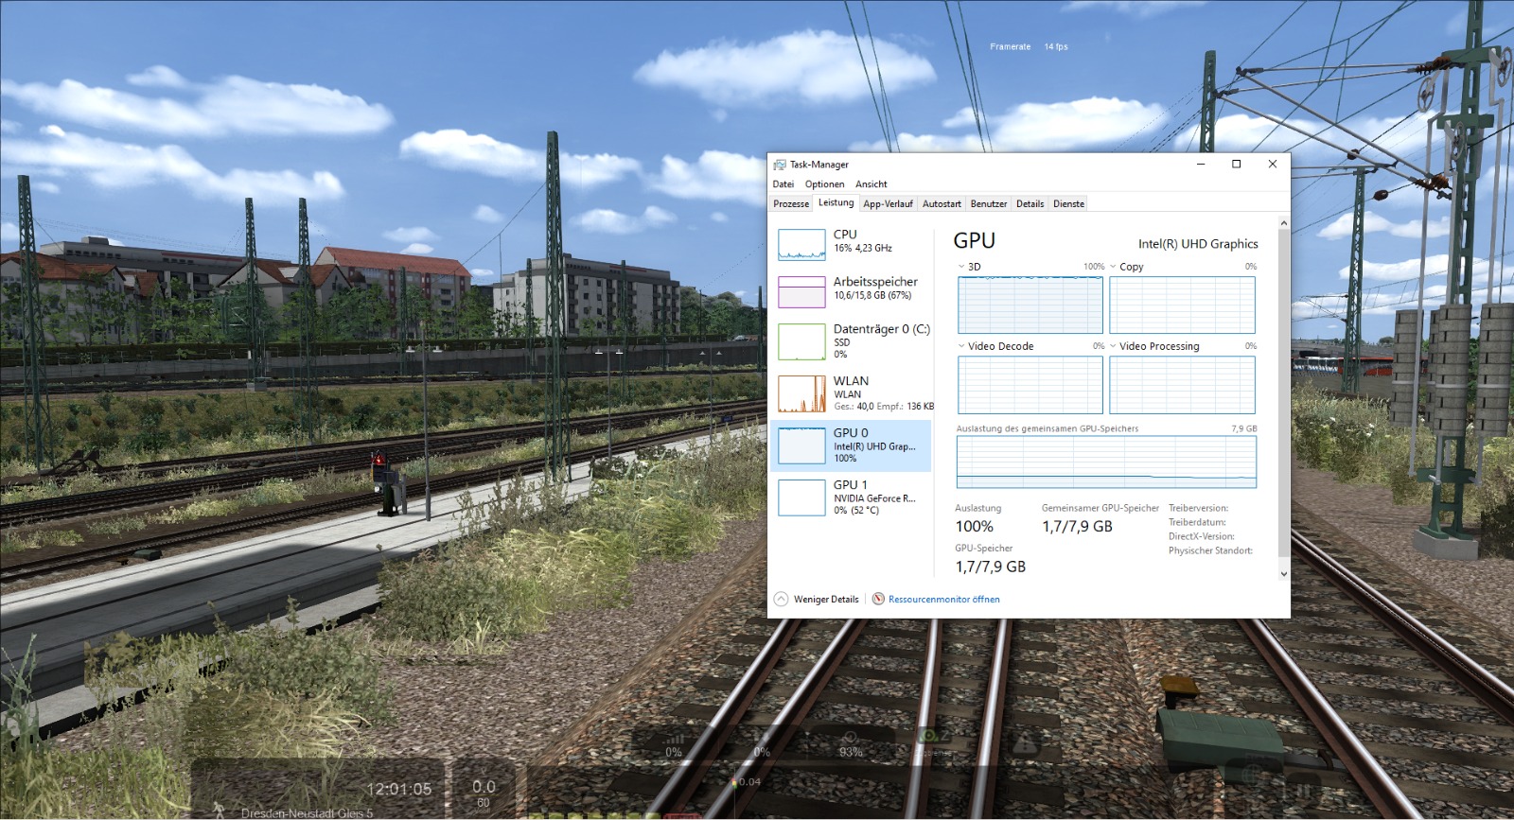
Task: Select GPU 0 Intel UHD entry
Action: tap(852, 445)
